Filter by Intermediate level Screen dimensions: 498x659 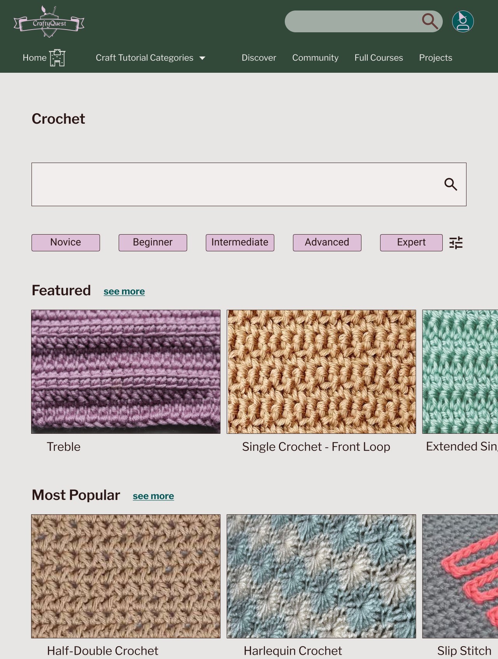click(240, 242)
